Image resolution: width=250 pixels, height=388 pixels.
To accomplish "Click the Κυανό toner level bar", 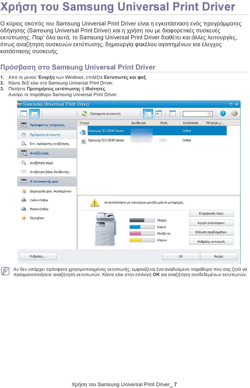I will 142,227.
